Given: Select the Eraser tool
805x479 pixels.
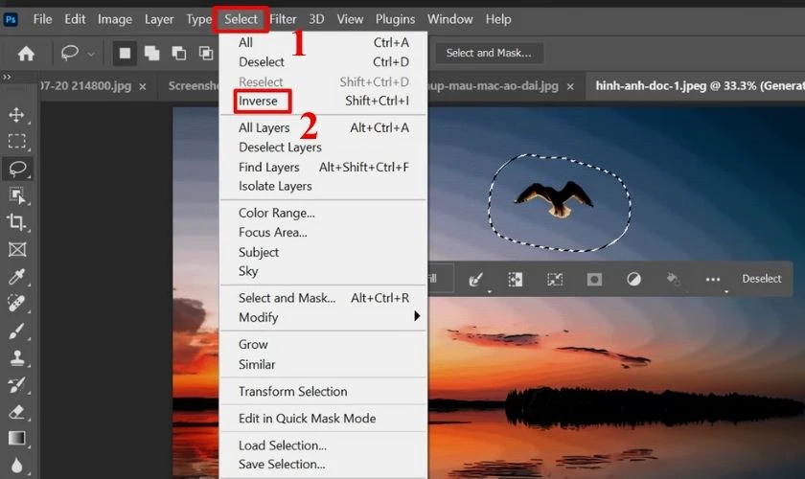Looking at the screenshot, I should coord(16,412).
